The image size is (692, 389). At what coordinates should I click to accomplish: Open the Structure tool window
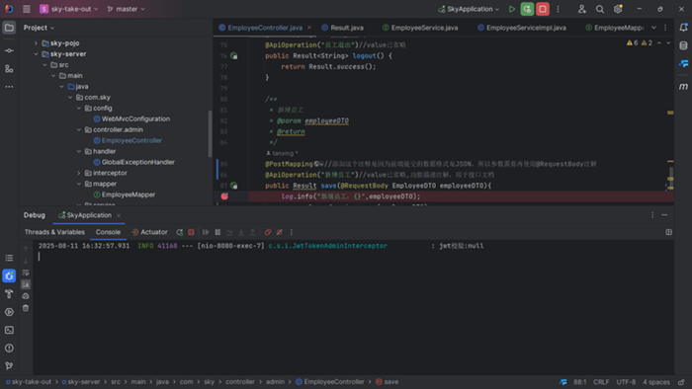pyautogui.click(x=9, y=69)
